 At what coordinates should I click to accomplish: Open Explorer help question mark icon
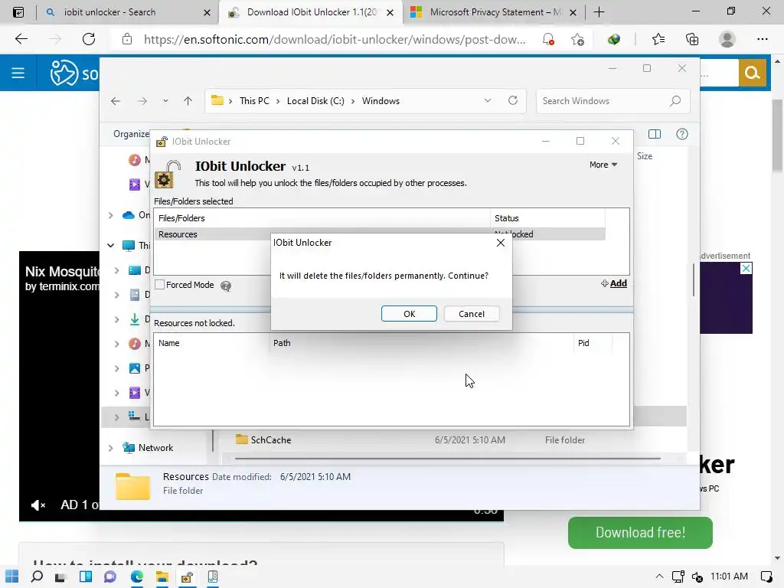[x=682, y=134]
